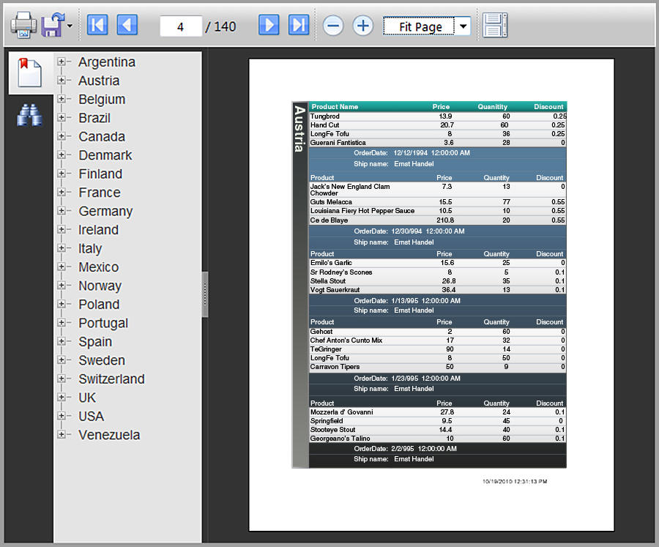The height and width of the screenshot is (547, 659).
Task: Expand the Argentina tree node
Action: 62,62
